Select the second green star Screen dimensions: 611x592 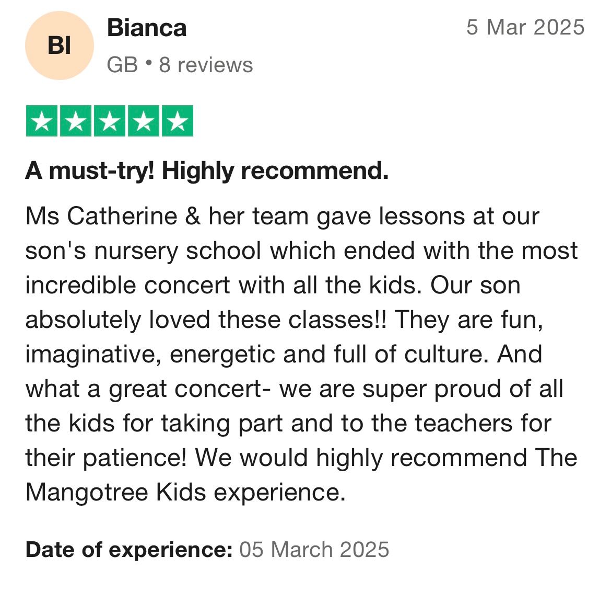click(76, 121)
